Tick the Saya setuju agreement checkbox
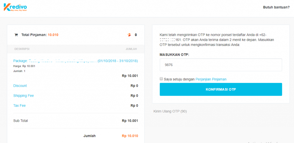Screen dimensions: 294x143 (x=161, y=79)
